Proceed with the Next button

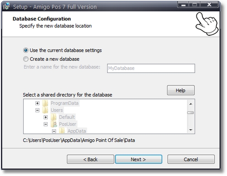(x=138, y=159)
